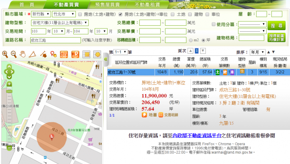Click the rectangle range selection tool
290x164 pixels.
(87, 54)
